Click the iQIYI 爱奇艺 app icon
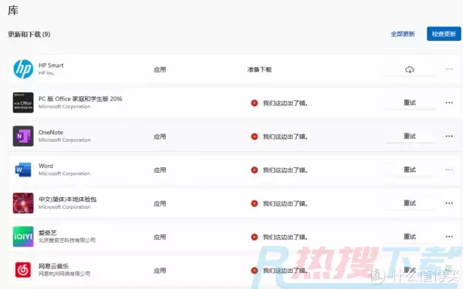 [23, 237]
